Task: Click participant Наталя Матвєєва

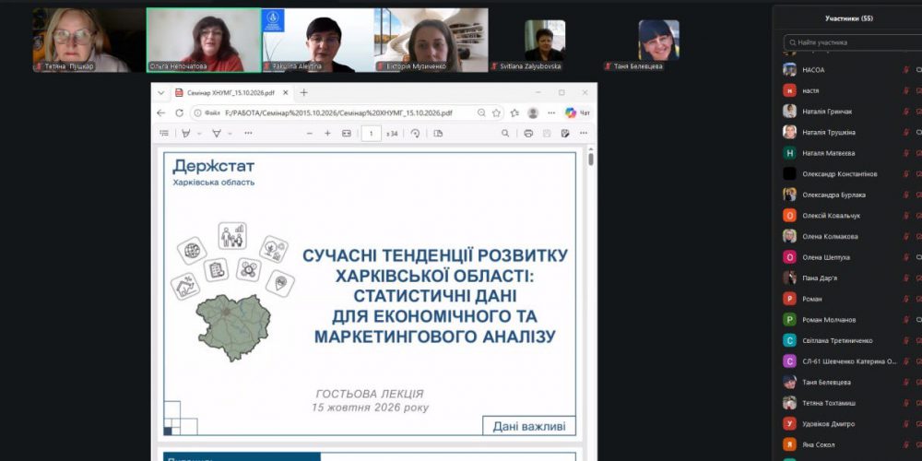Action: (851, 153)
